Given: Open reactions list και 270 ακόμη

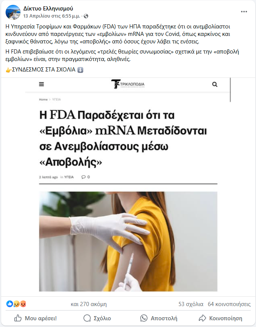Looking at the screenshot, I should coord(89,304).
